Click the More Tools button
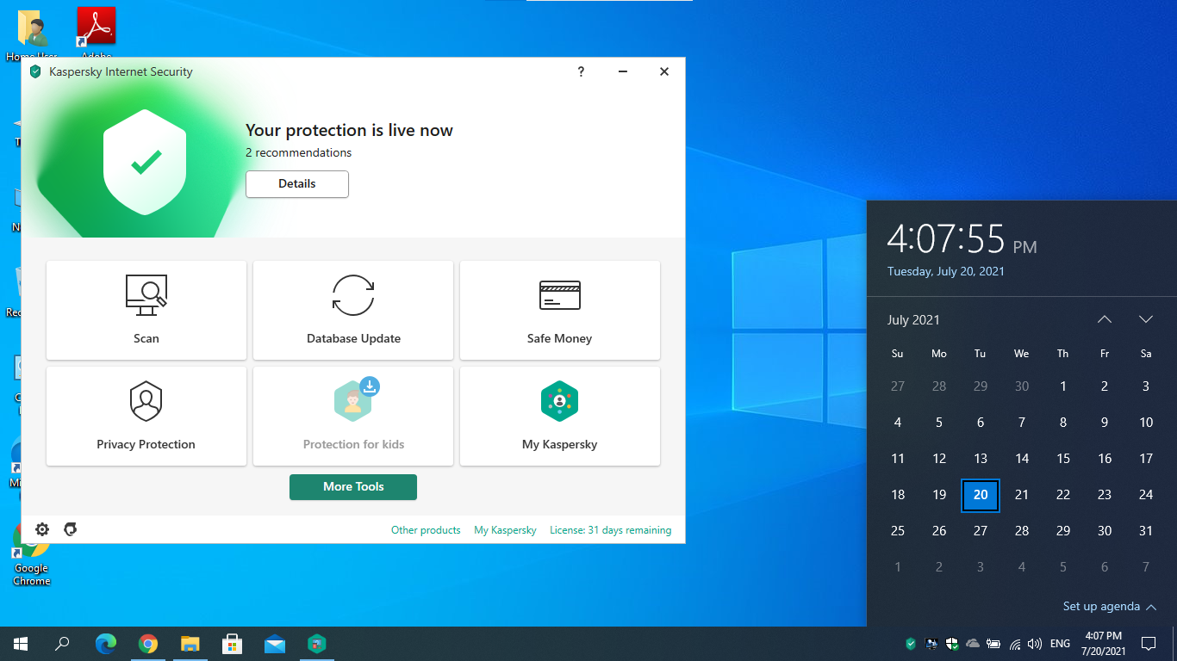The height and width of the screenshot is (661, 1177). (353, 487)
